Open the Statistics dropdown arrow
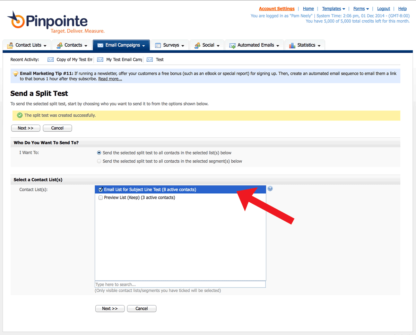Screen dimensions: 416x335 pyautogui.click(x=319, y=46)
